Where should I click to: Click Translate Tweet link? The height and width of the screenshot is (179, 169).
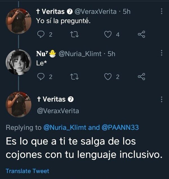[27, 171]
